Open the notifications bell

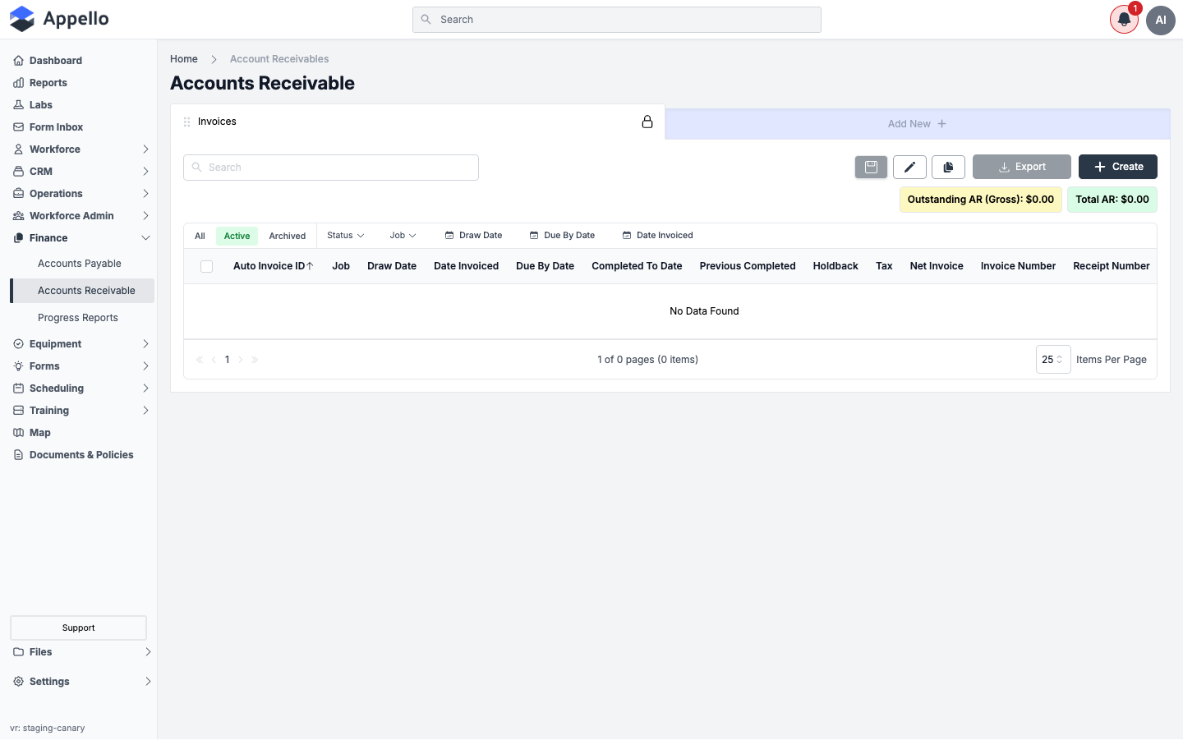pos(1124,20)
